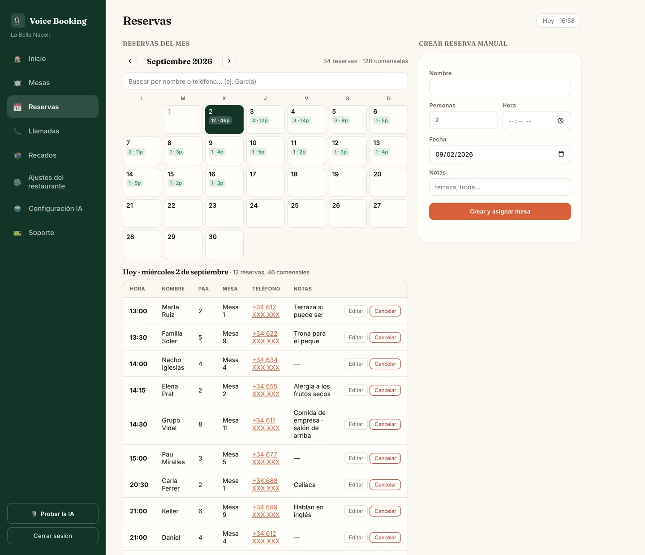The width and height of the screenshot is (645, 555).
Task: Edit Keller's 21:00 reservation
Action: click(356, 511)
